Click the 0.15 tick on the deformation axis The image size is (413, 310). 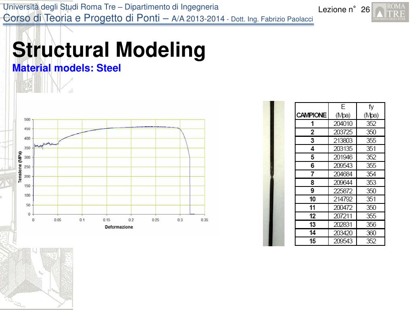click(x=106, y=220)
